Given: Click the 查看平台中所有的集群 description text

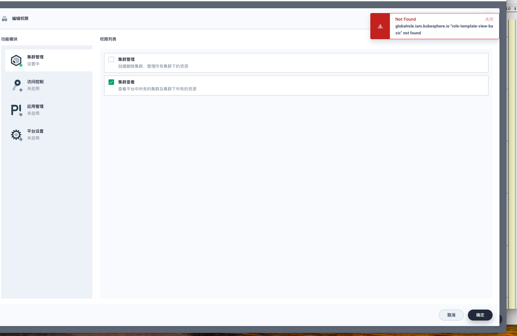Looking at the screenshot, I should (157, 89).
